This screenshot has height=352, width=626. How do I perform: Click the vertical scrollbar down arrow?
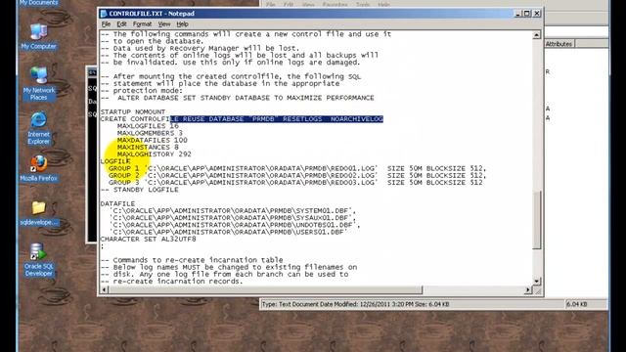coord(537,282)
